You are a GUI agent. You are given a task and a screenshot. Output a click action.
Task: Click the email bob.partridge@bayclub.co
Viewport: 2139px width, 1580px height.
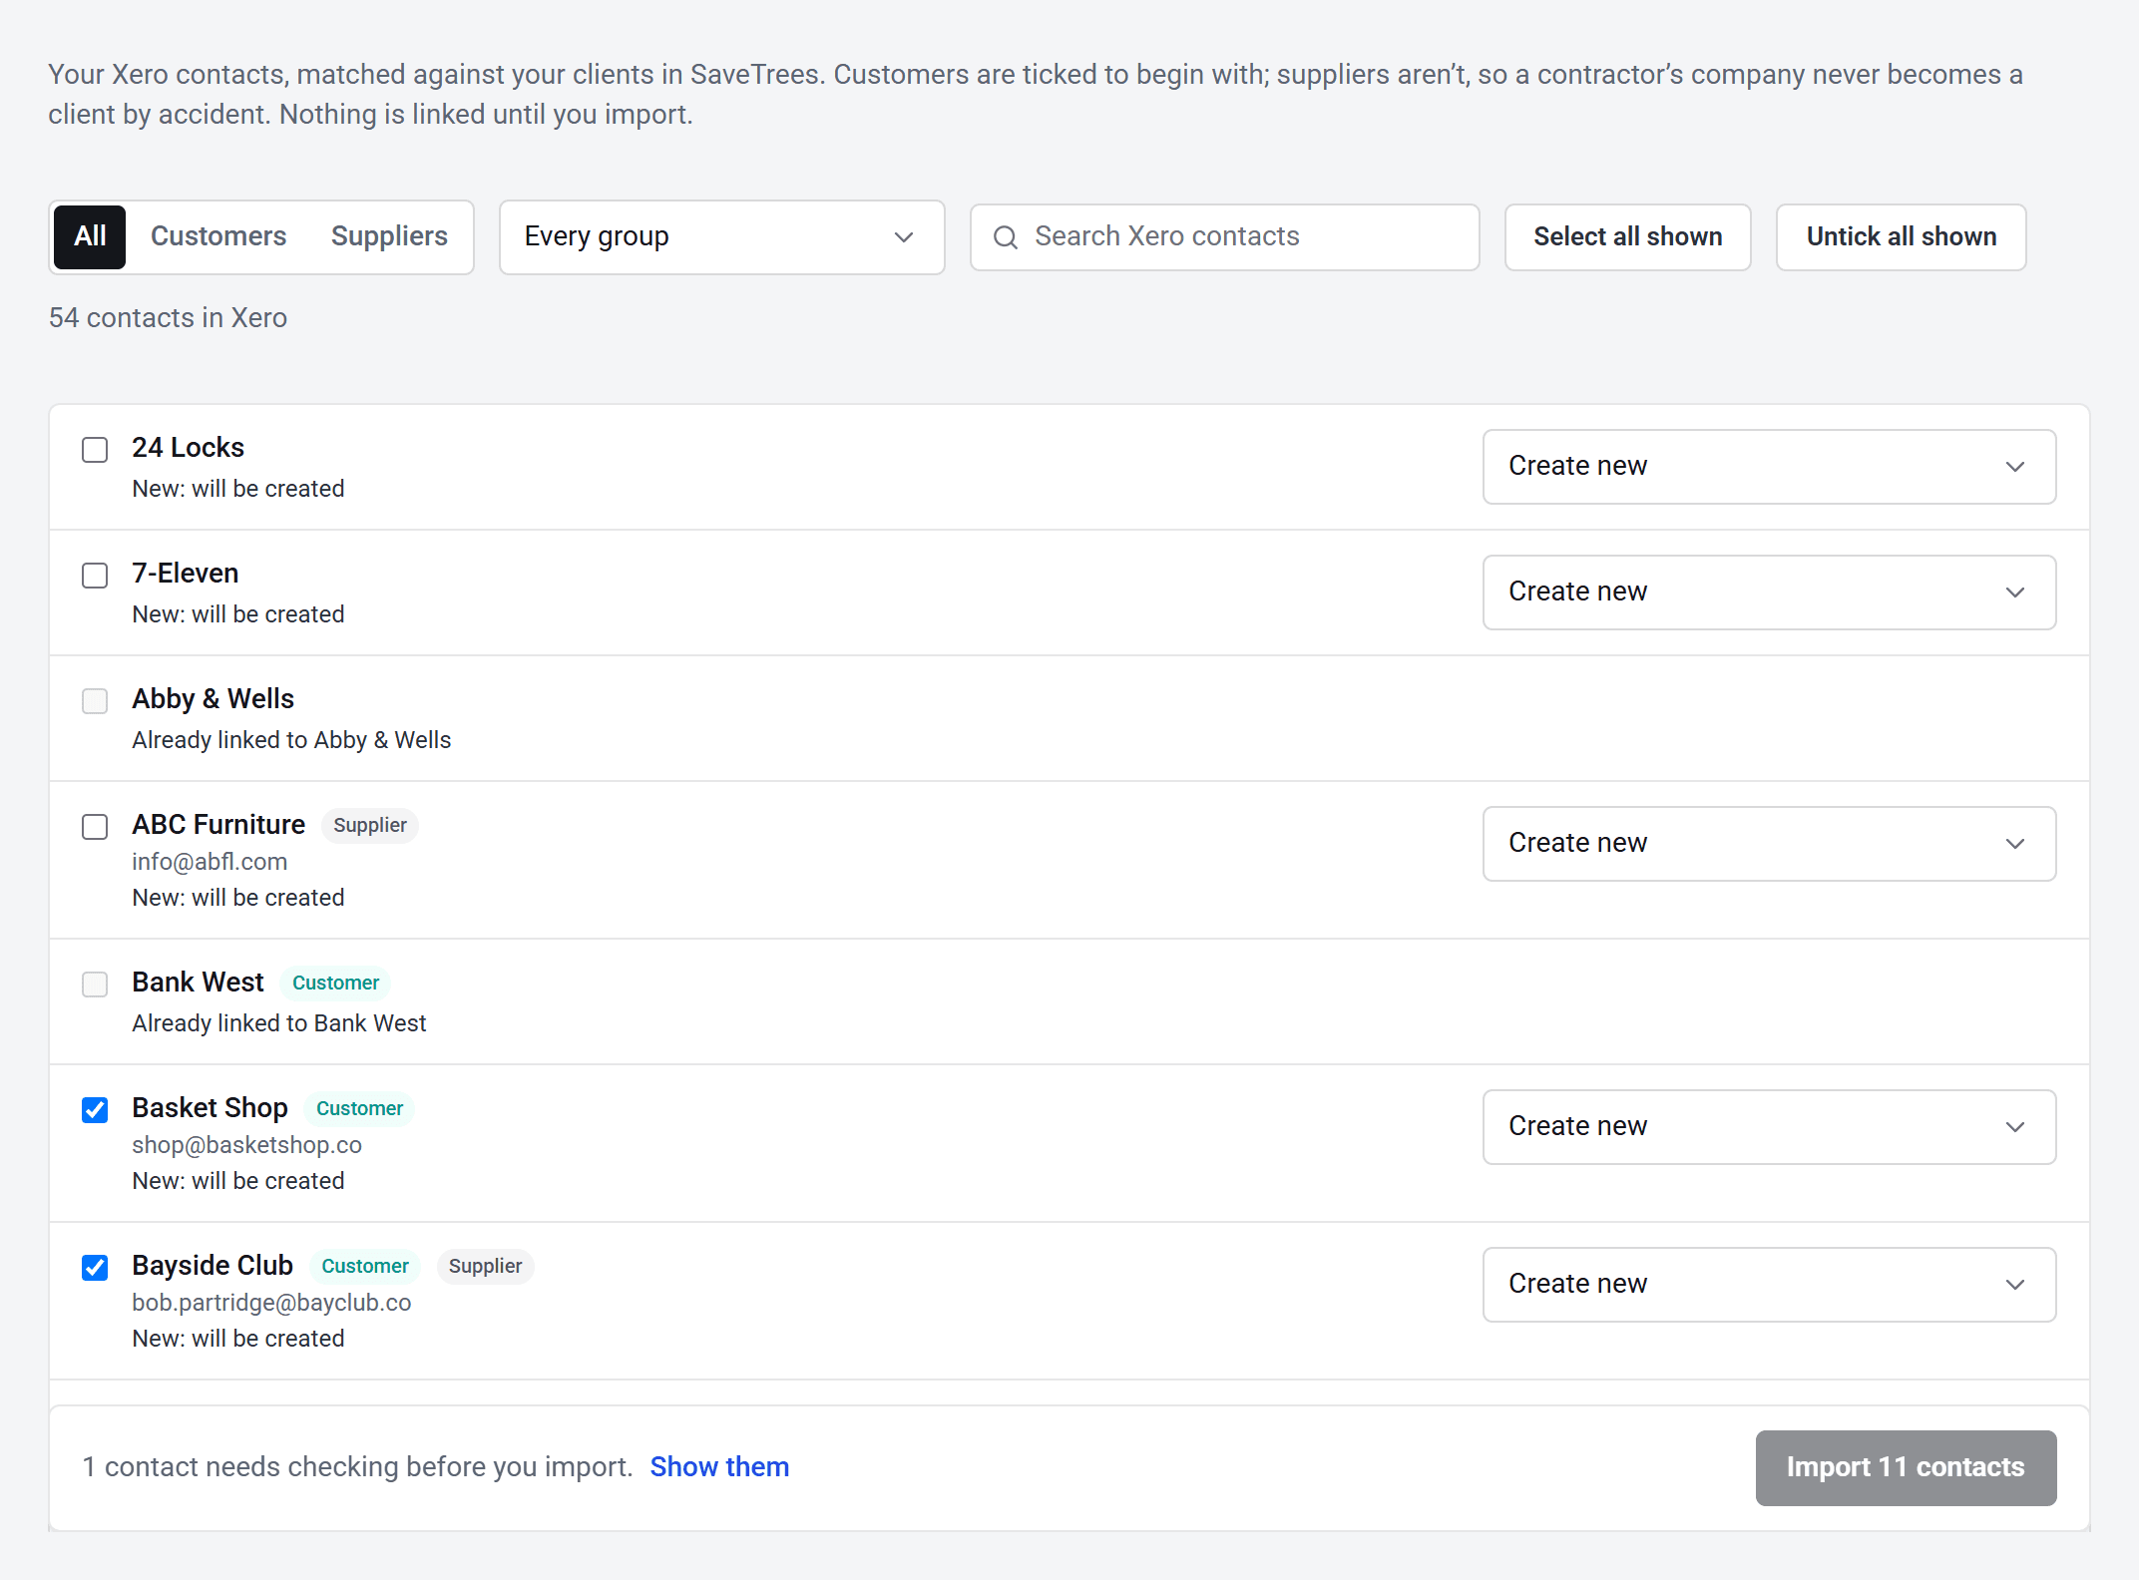point(271,1303)
